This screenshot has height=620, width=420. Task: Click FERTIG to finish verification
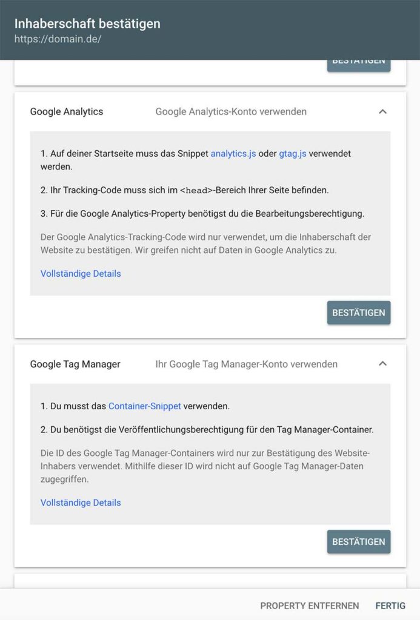[390, 605]
